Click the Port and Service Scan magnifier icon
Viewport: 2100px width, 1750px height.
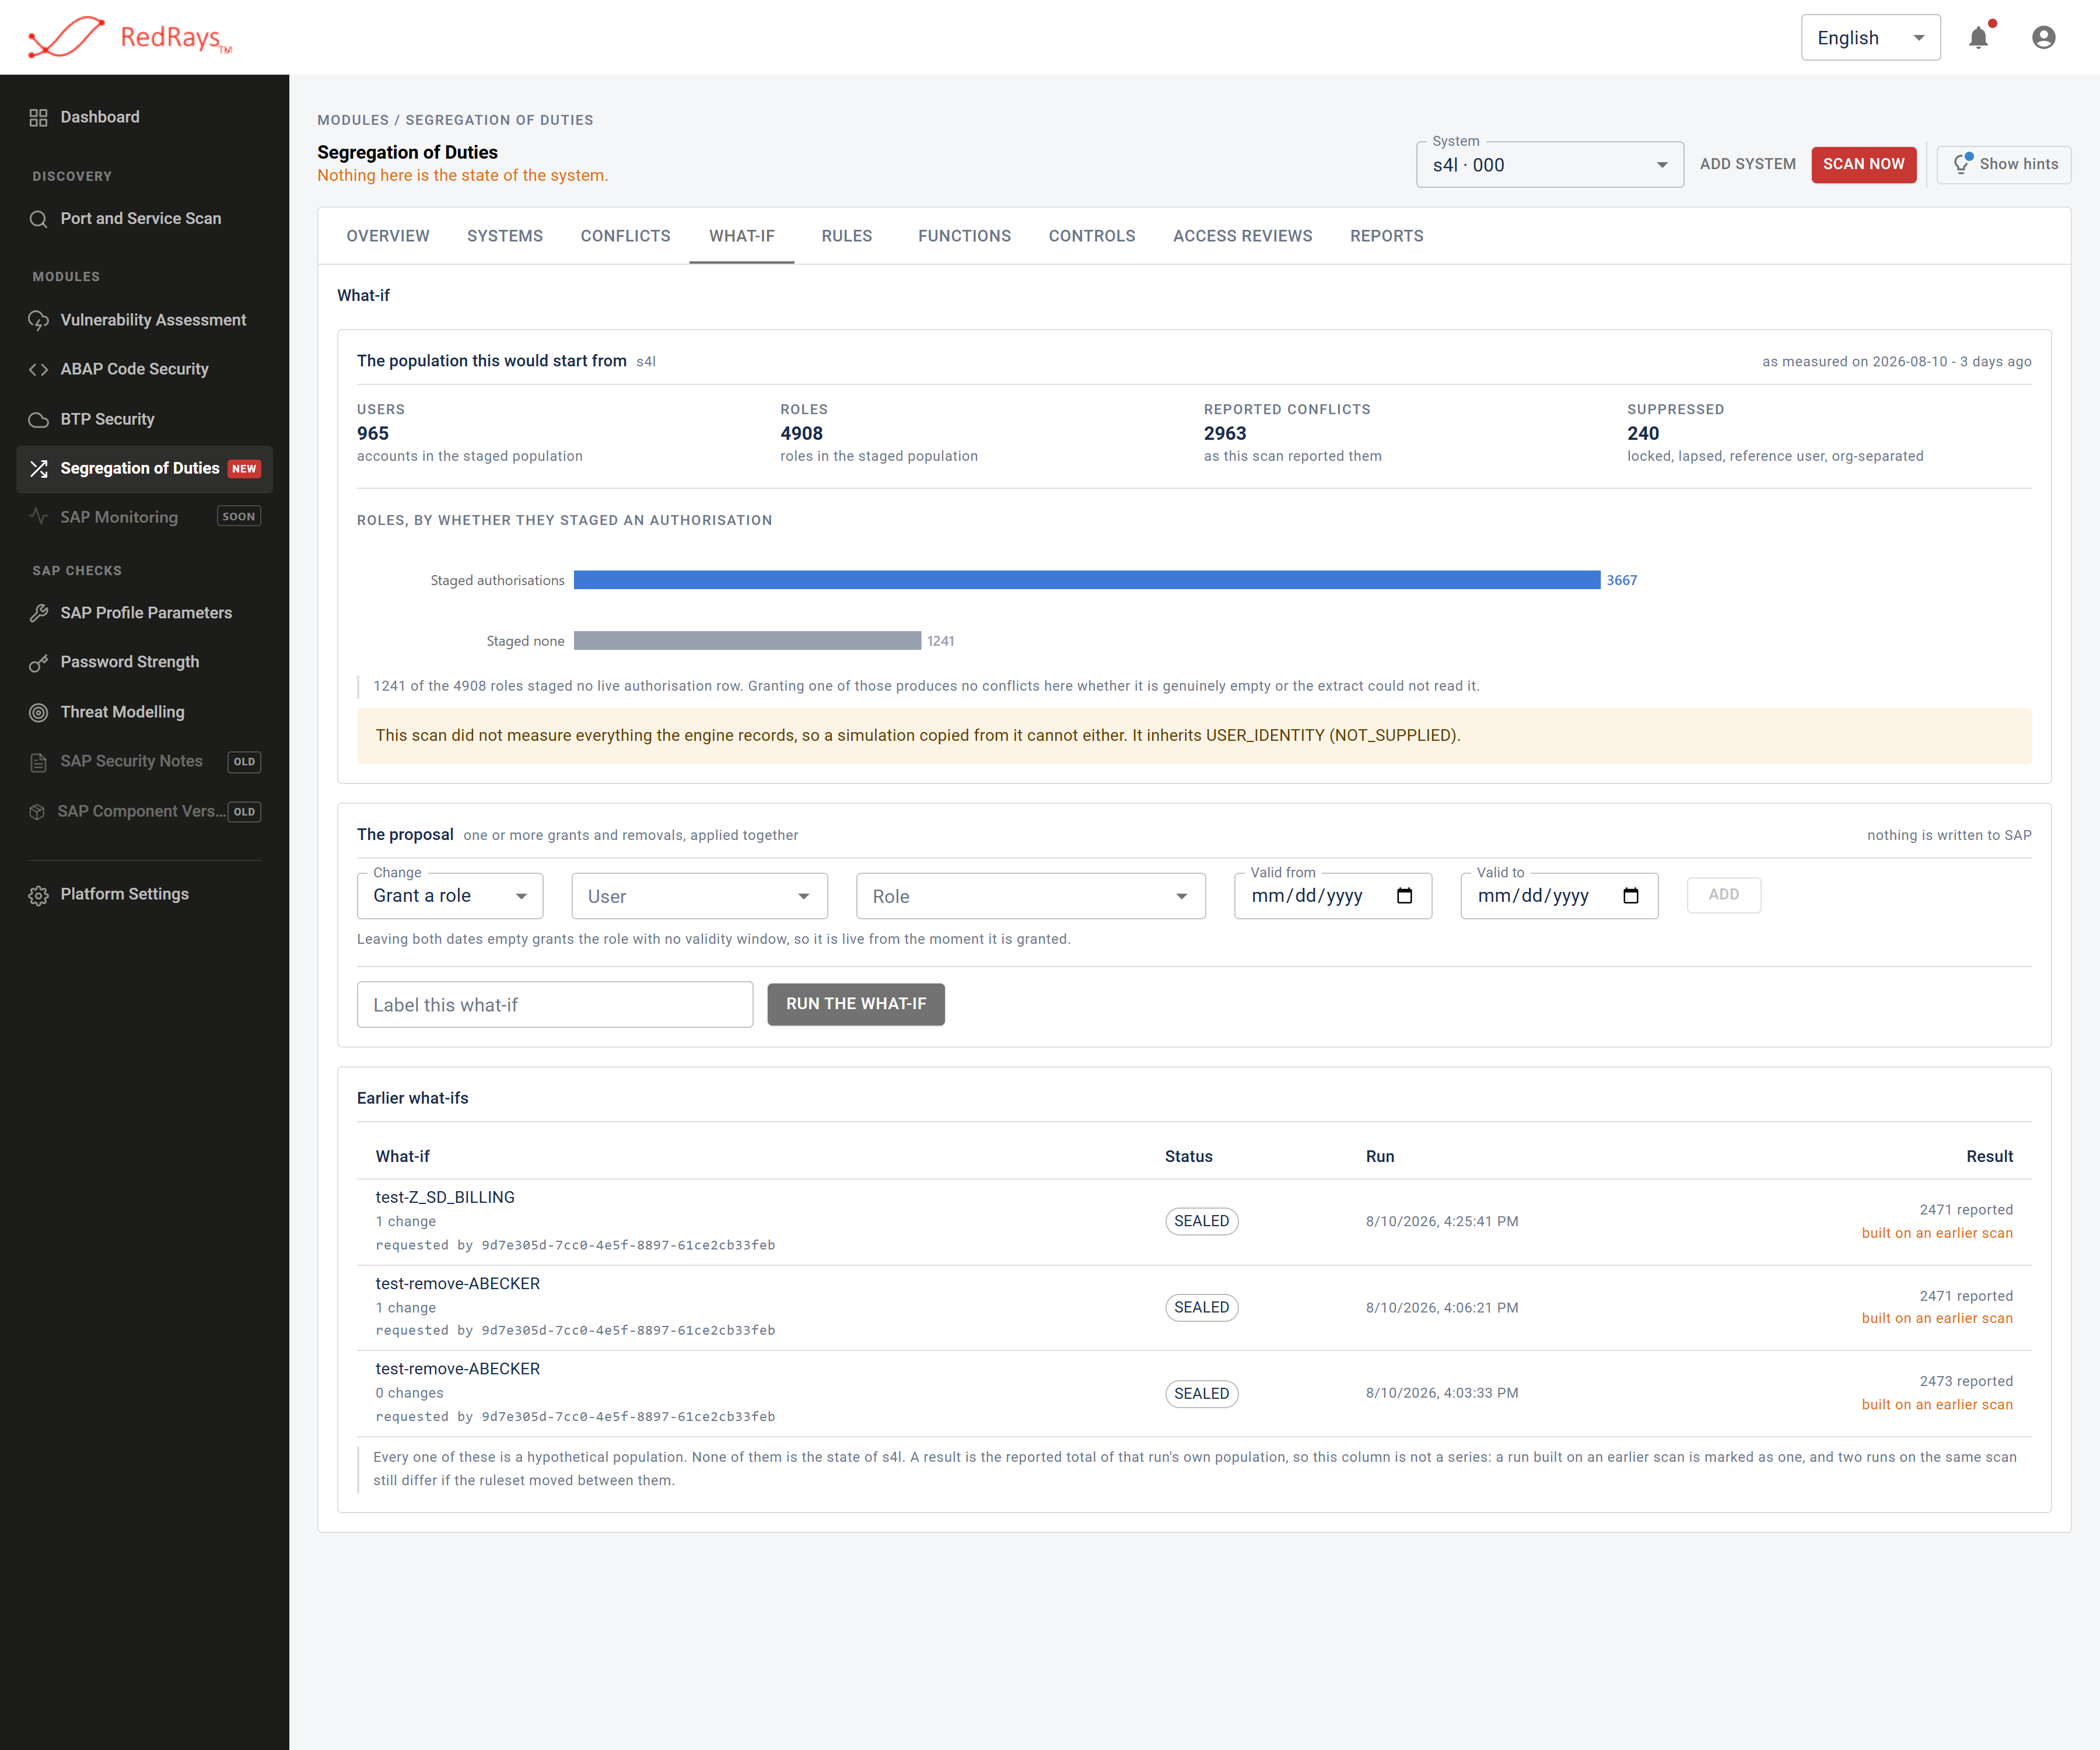(x=39, y=219)
